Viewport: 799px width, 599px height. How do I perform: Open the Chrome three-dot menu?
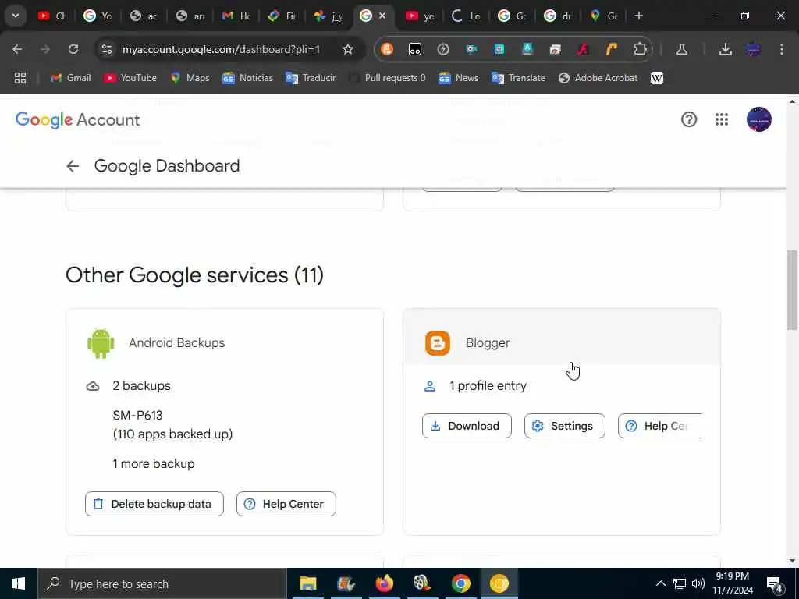pos(781,49)
